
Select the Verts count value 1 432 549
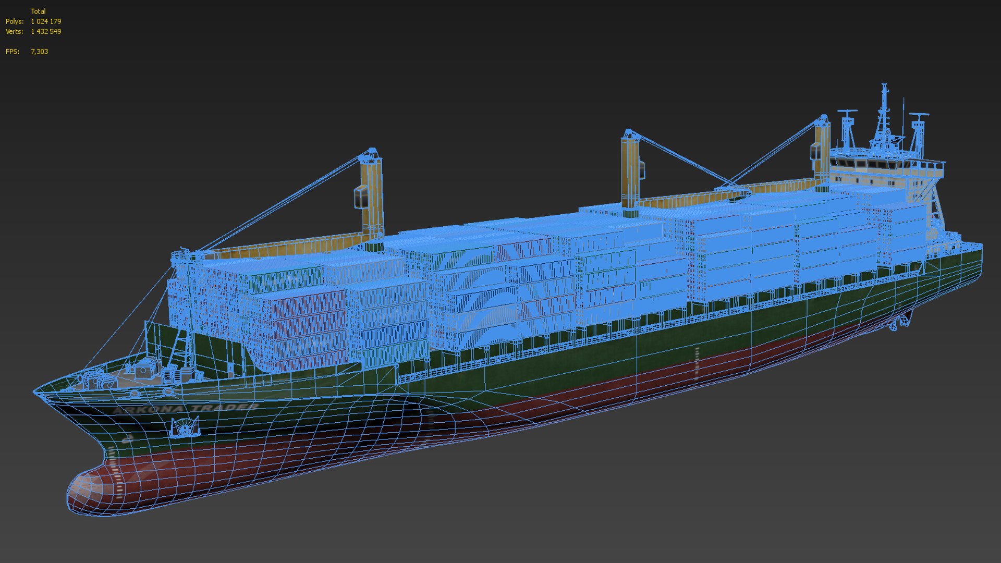46,31
